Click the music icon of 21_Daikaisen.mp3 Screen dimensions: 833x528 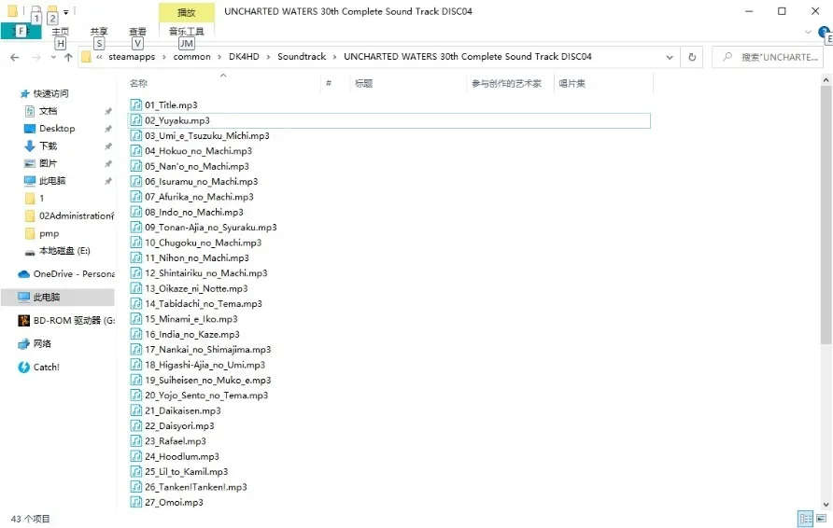pyautogui.click(x=136, y=410)
